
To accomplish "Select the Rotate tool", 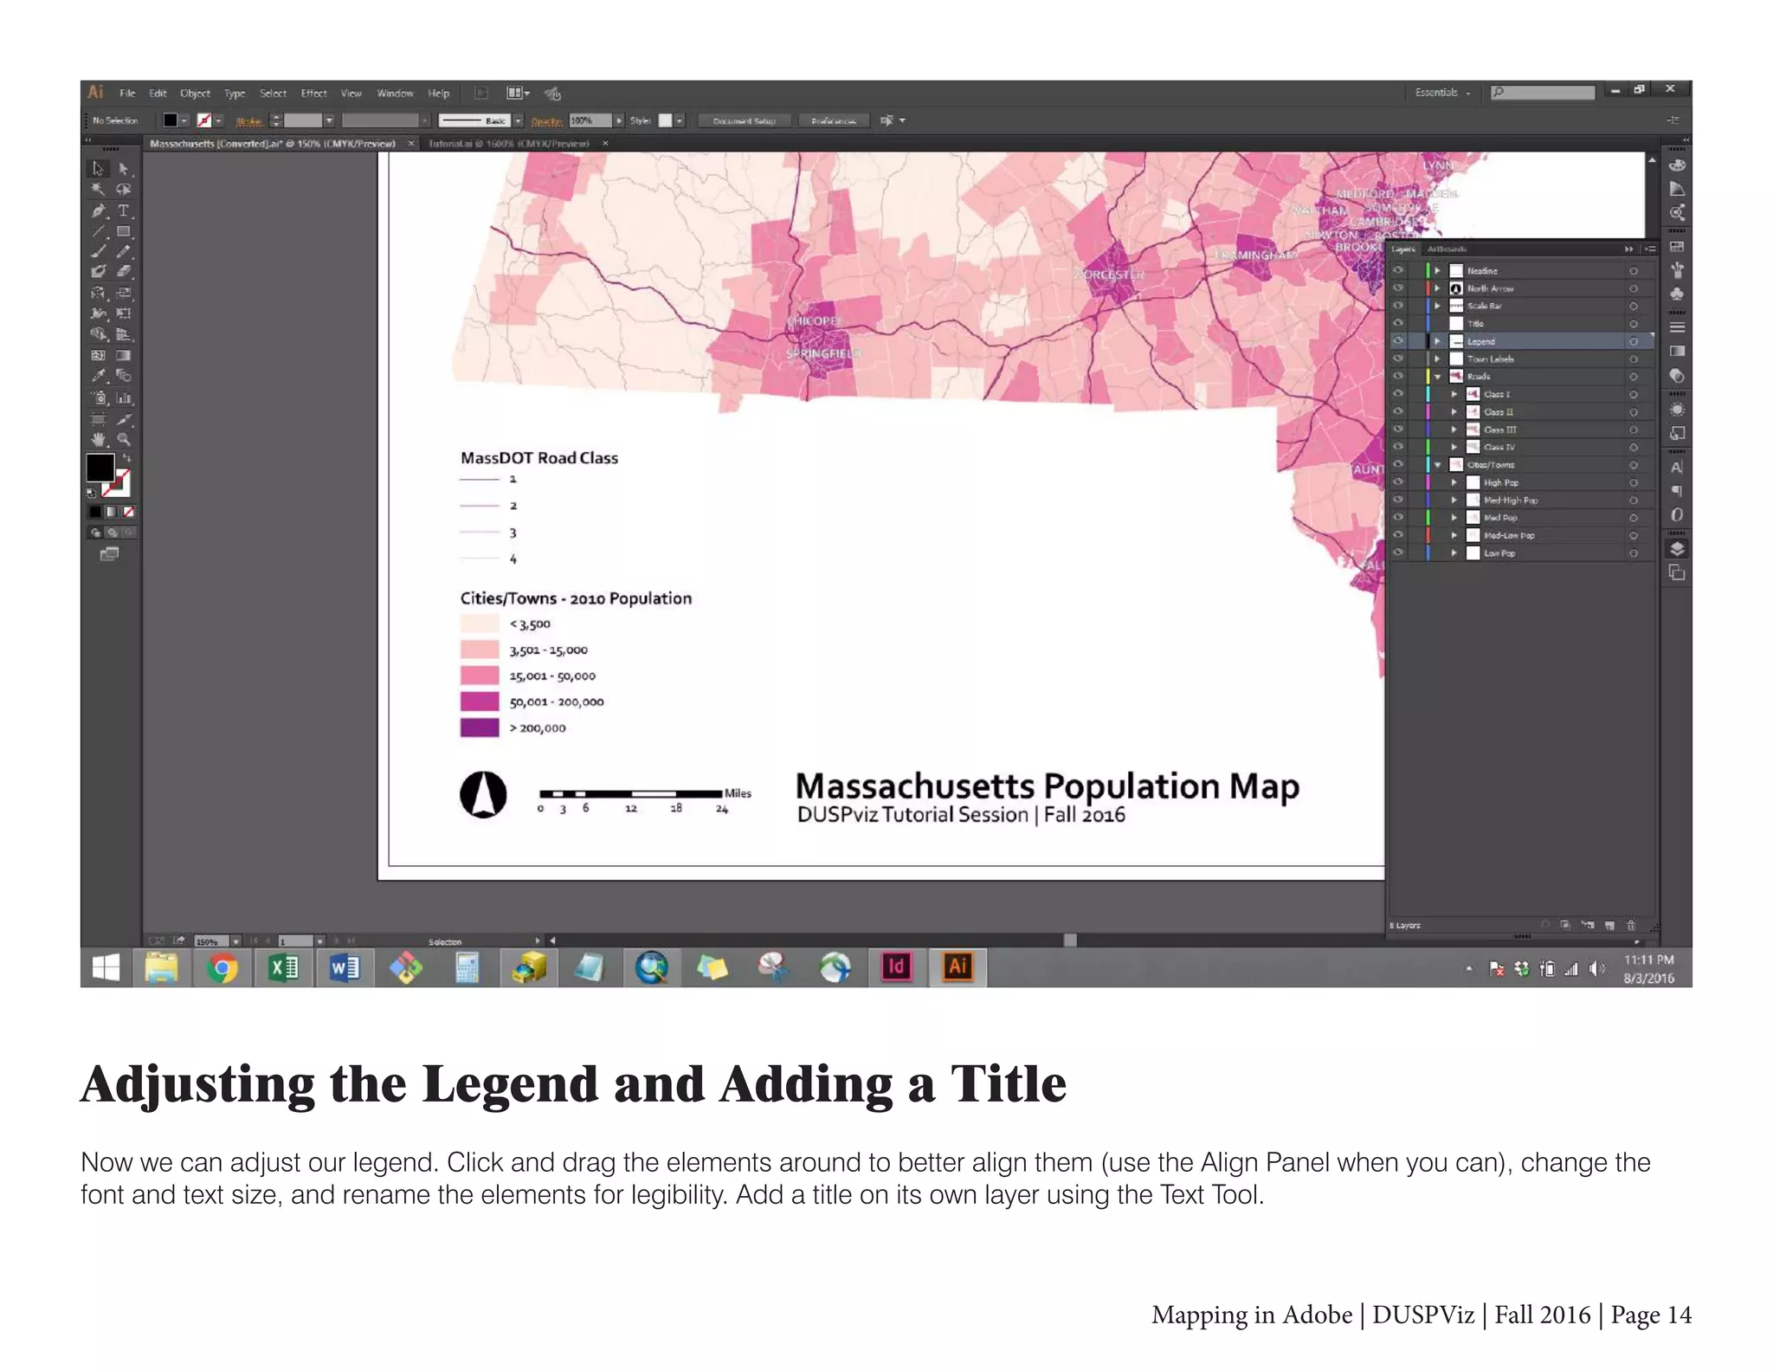I will [x=99, y=293].
